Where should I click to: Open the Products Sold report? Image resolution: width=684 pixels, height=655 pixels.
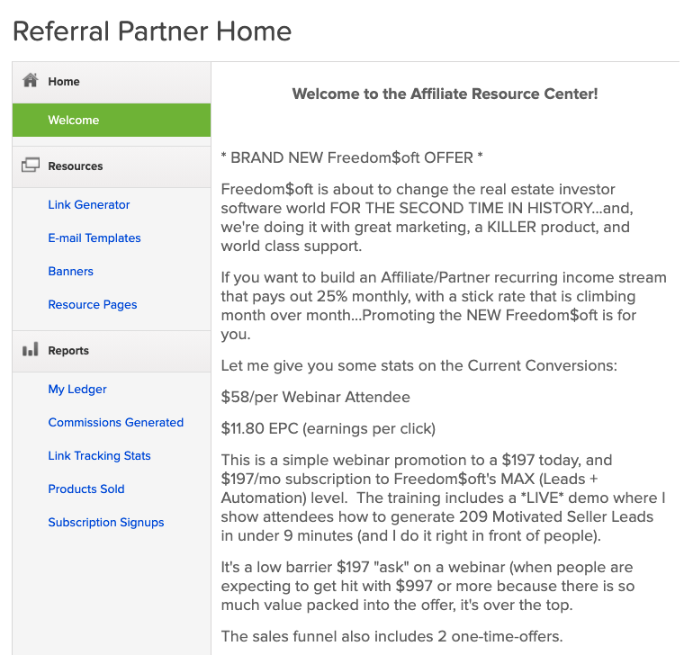point(86,489)
